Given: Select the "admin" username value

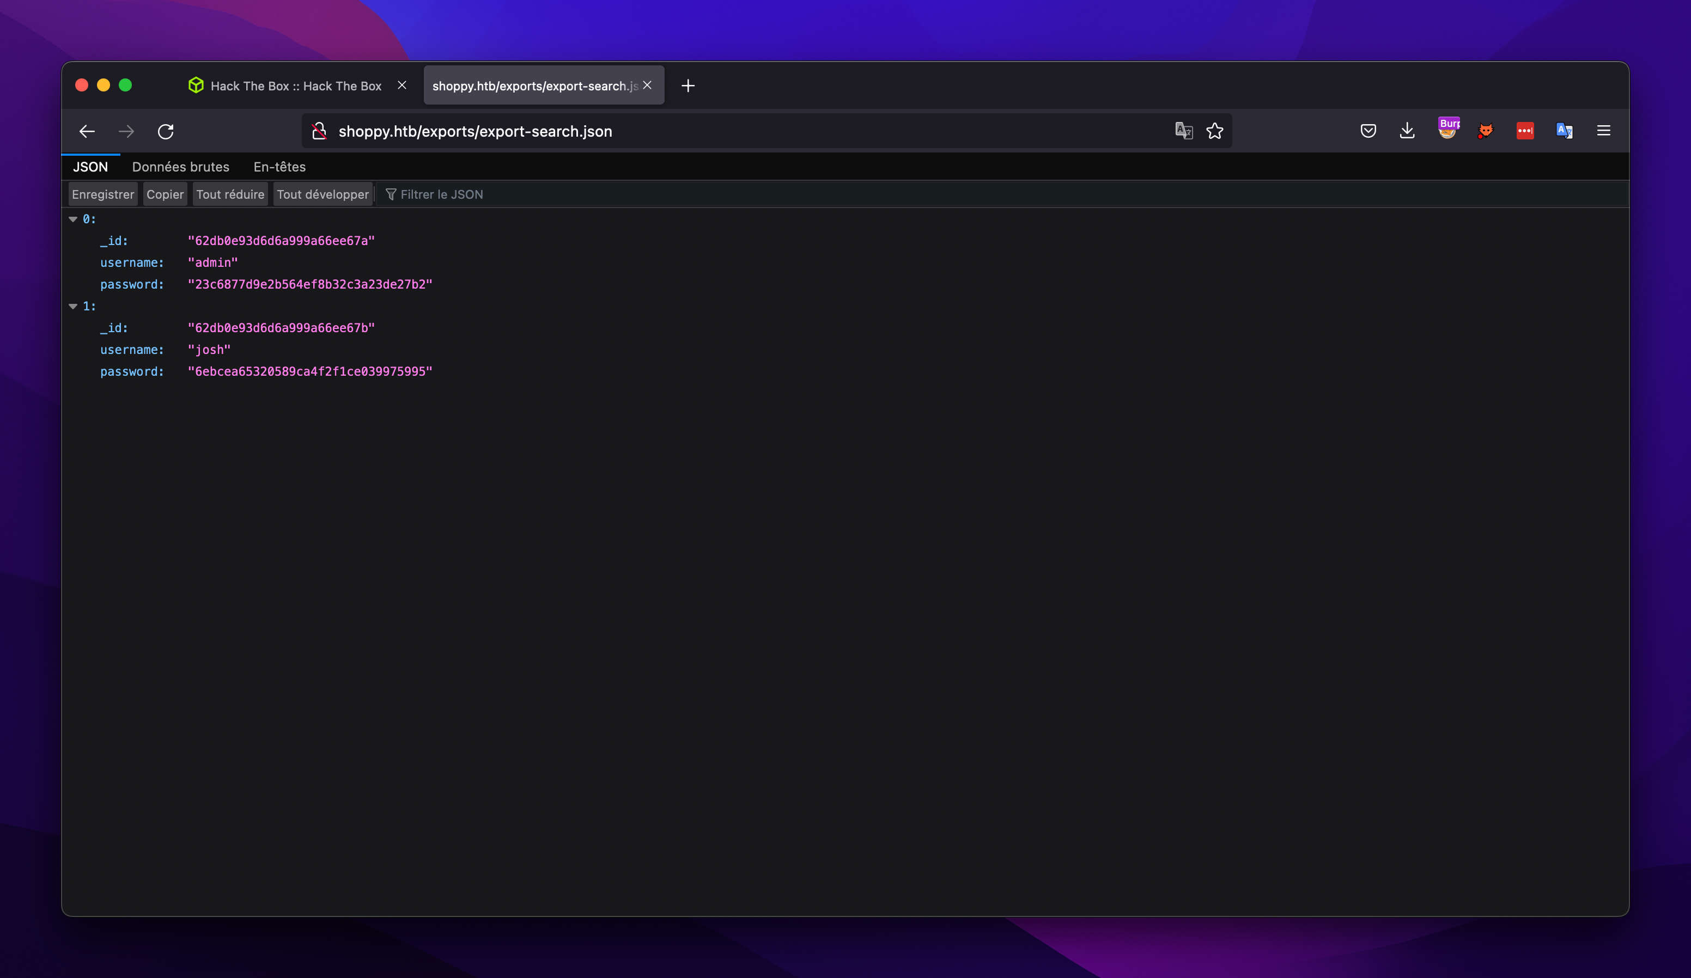Looking at the screenshot, I should click(x=212, y=263).
